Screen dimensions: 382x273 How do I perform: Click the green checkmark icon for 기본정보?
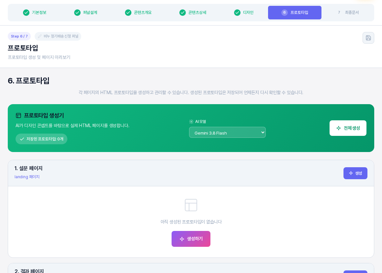pyautogui.click(x=26, y=12)
